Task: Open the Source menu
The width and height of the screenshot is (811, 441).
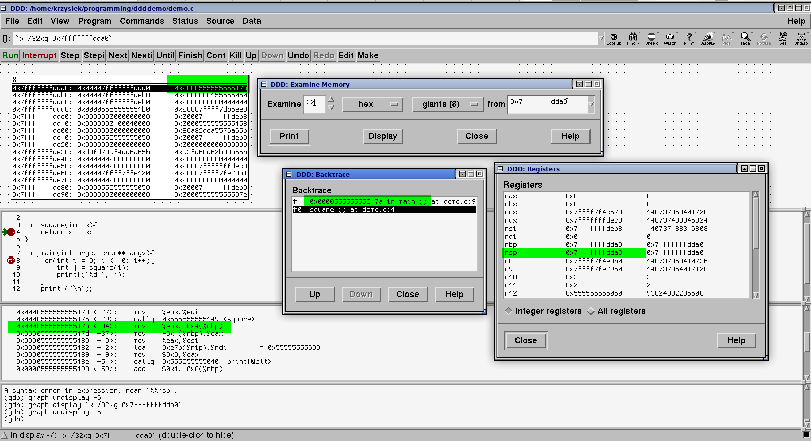Action: (x=220, y=21)
